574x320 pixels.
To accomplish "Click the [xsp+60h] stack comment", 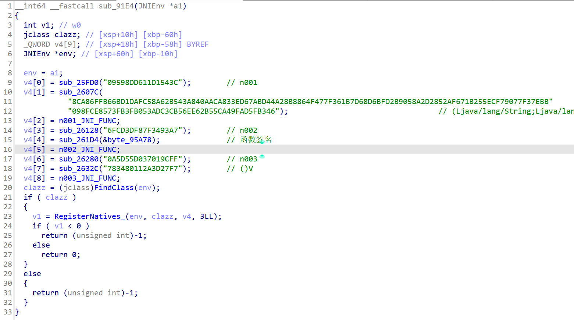I will pos(114,54).
